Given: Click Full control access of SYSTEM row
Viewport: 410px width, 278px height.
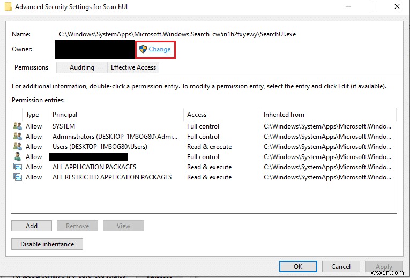Looking at the screenshot, I should pos(203,126).
